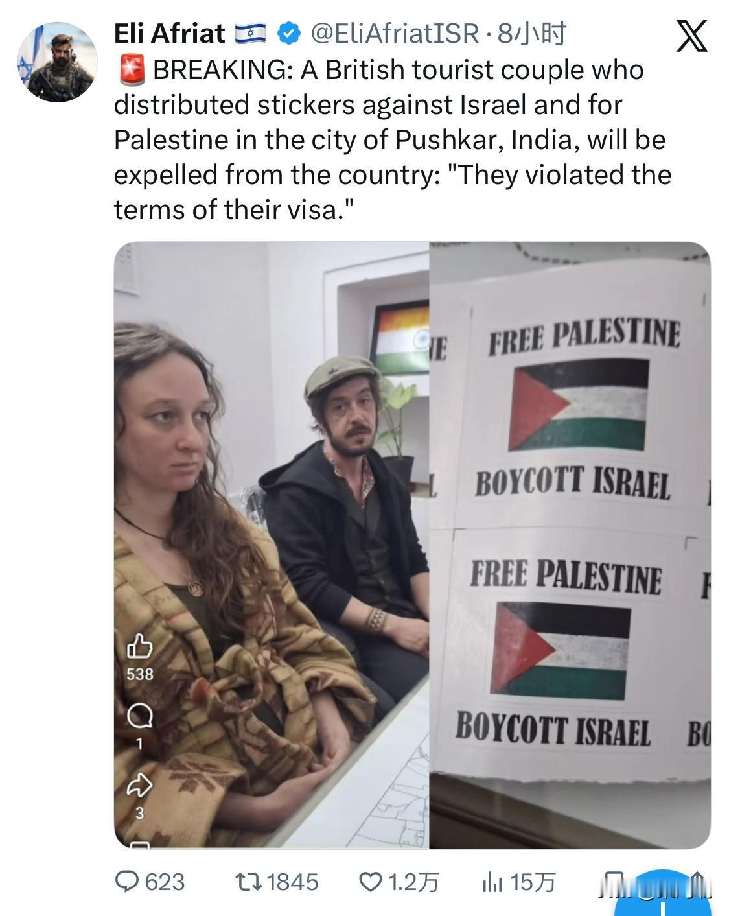Click the blue verified badge

pos(288,33)
